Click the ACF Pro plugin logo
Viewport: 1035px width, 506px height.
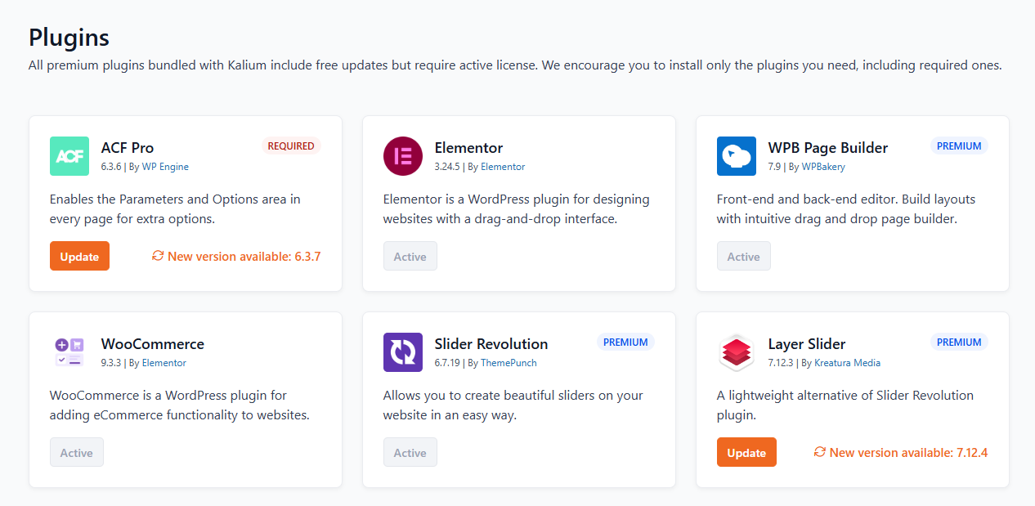tap(69, 156)
